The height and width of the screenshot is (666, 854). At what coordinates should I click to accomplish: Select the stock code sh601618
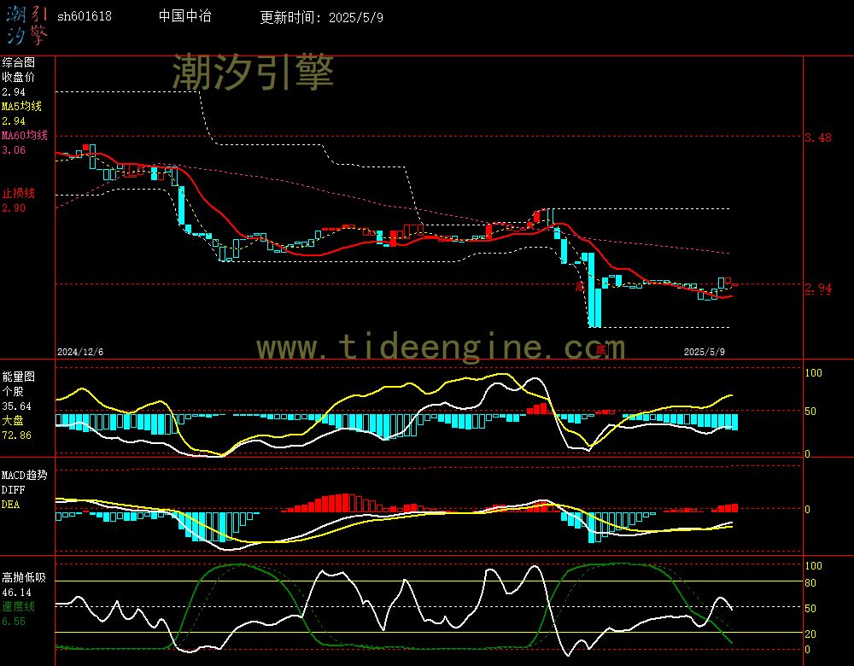pos(85,16)
